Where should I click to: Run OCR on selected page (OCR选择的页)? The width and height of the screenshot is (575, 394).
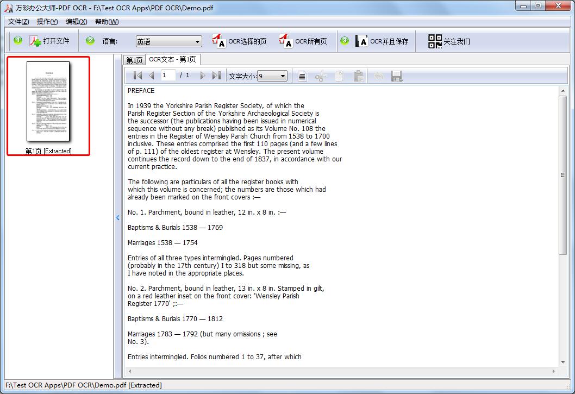click(239, 41)
